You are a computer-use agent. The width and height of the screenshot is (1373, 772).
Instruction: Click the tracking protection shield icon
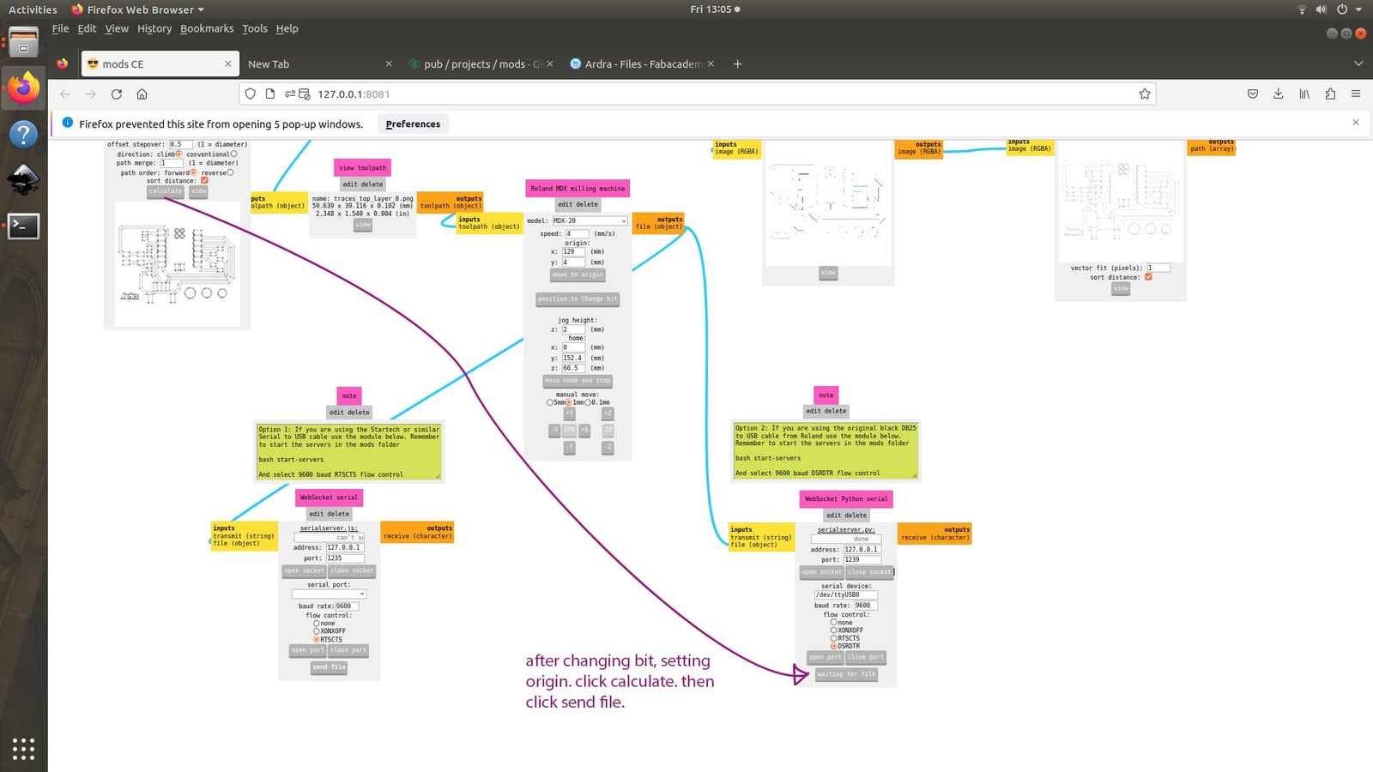251,94
